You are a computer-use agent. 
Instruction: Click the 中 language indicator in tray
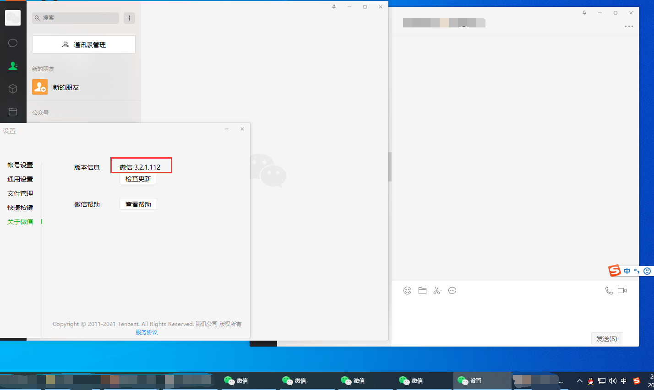[623, 381]
